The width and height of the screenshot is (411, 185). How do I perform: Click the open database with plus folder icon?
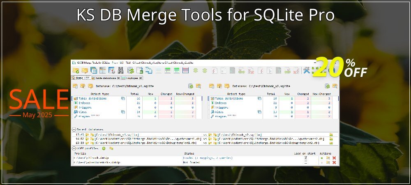point(76,70)
